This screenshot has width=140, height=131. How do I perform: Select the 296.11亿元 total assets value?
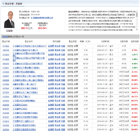(x=27, y=28)
